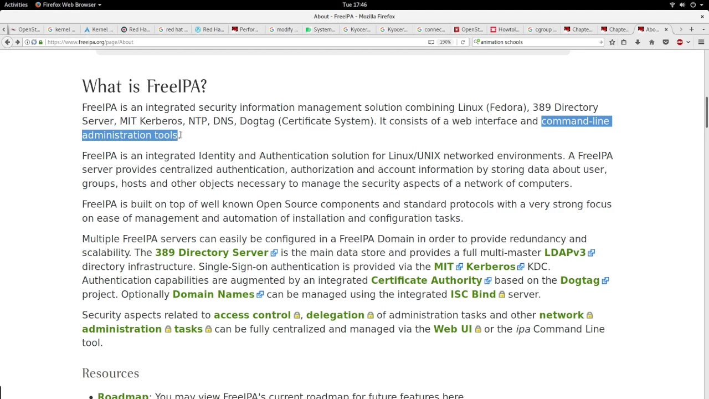Reset the 190% zoom level indicator
Screen dimensions: 709x399
[x=445, y=42]
